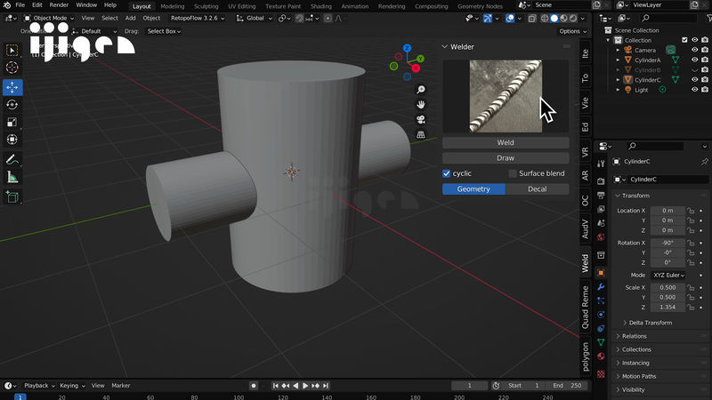Open the Render menu

coord(59,5)
